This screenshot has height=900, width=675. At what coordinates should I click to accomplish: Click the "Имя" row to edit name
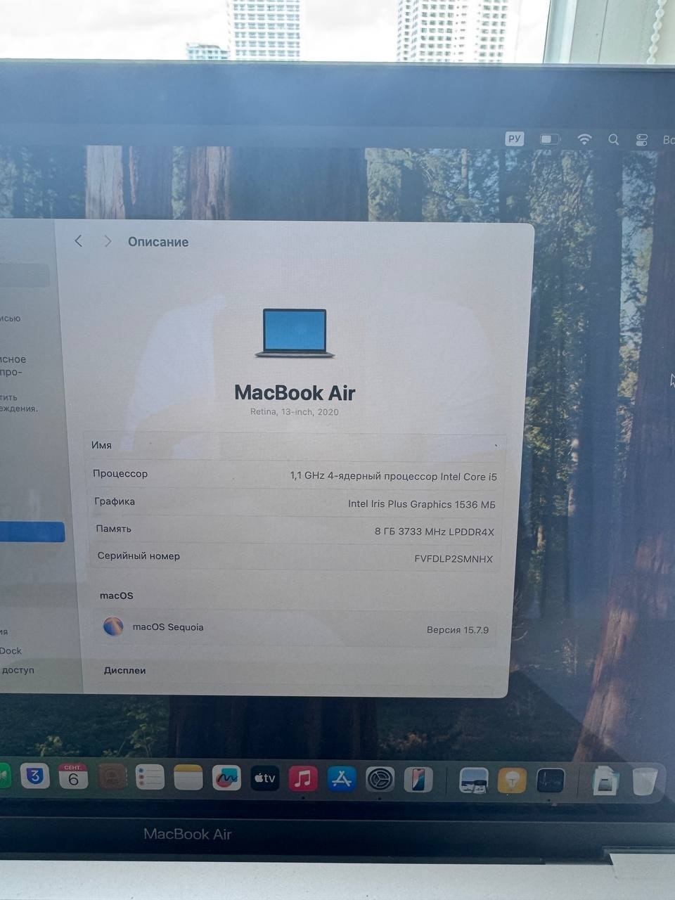(x=295, y=445)
